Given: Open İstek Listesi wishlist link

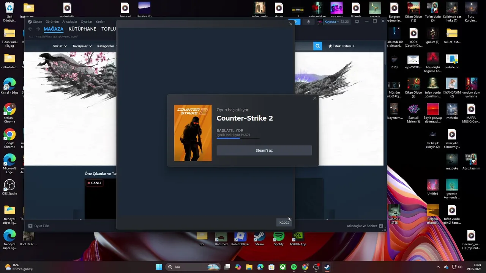Looking at the screenshot, I should [x=341, y=46].
